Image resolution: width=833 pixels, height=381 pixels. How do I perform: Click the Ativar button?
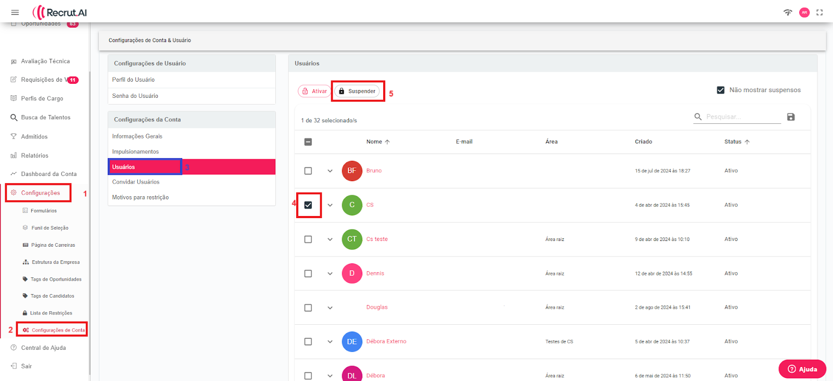pos(314,91)
